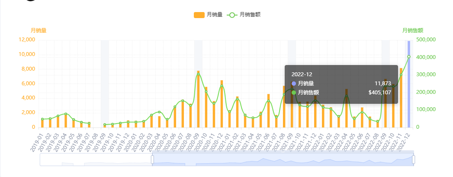Click the green 月销售额 right axis title
The width and height of the screenshot is (453, 177).
(x=413, y=30)
